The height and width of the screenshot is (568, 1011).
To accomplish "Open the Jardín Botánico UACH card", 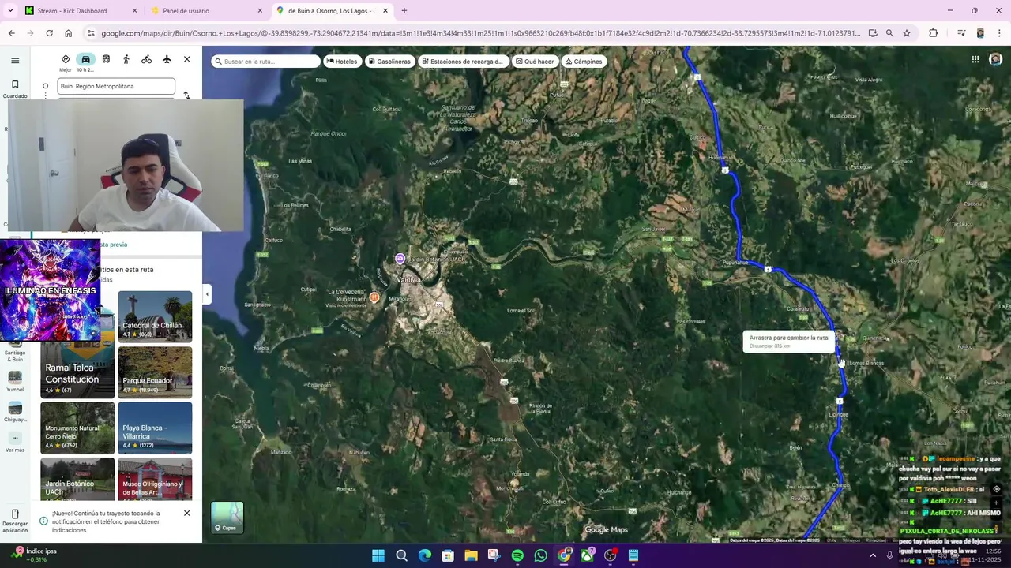I will click(77, 479).
